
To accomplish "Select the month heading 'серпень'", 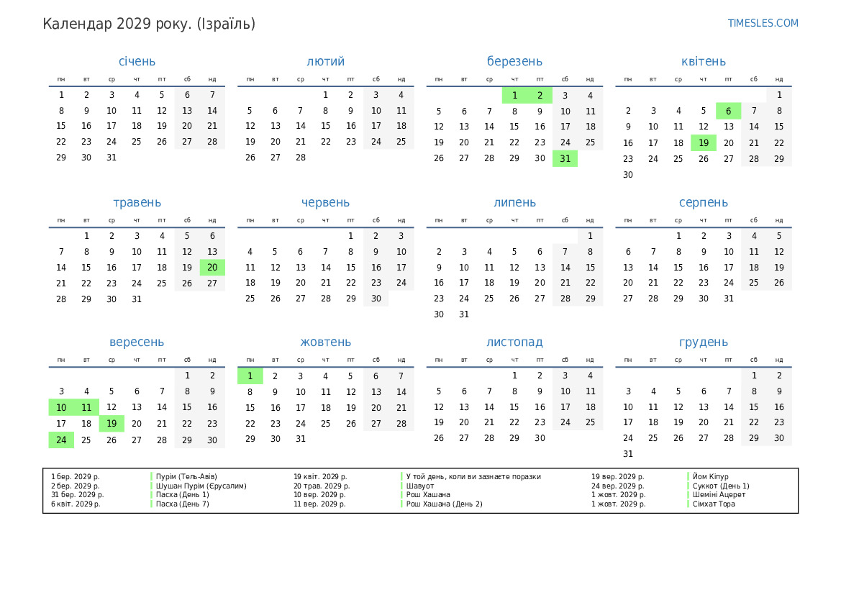I will (x=703, y=202).
